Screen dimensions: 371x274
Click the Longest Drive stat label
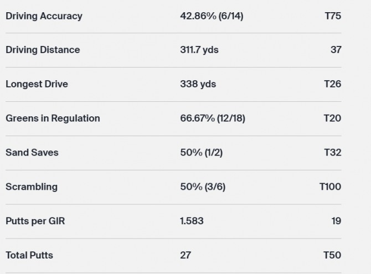point(37,84)
